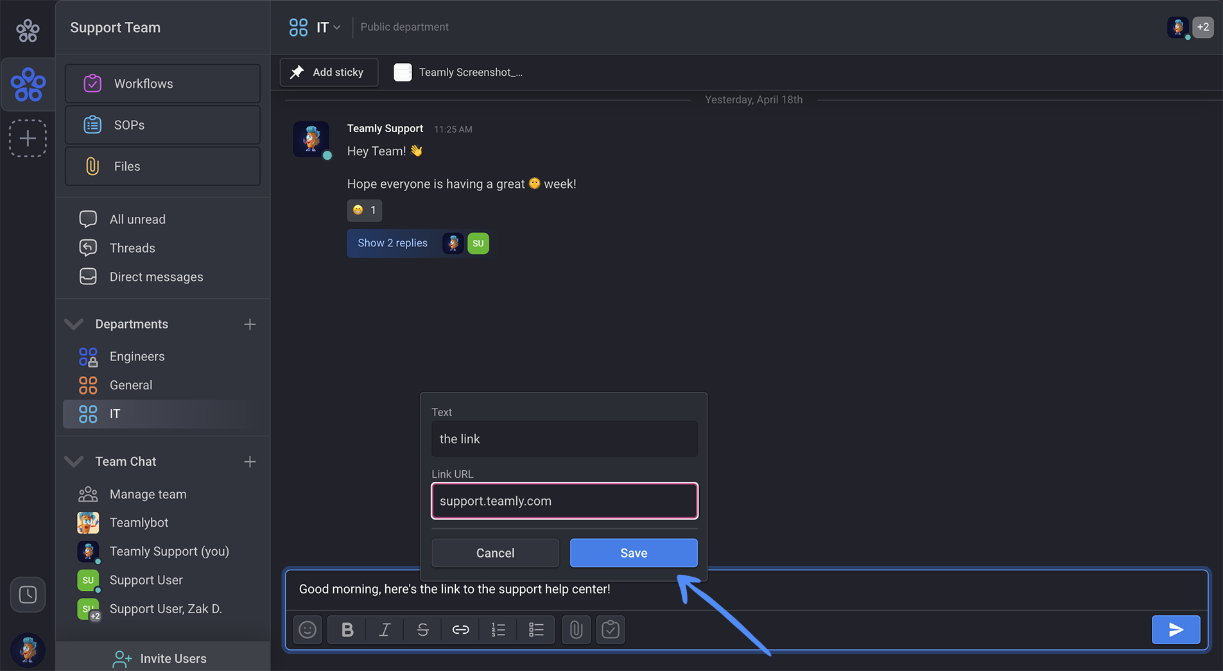Open the SOPs panel
Screen dimensions: 1223x671
pyautogui.click(x=162, y=125)
